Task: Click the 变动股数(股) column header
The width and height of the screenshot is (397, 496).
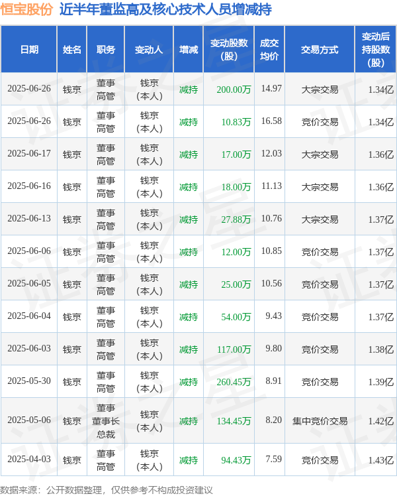Action: [229, 50]
